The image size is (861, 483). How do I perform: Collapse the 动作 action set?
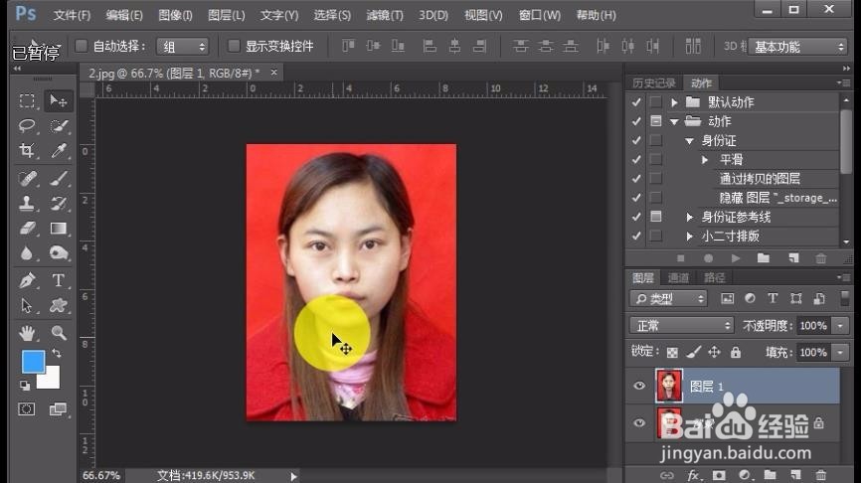tap(674, 121)
